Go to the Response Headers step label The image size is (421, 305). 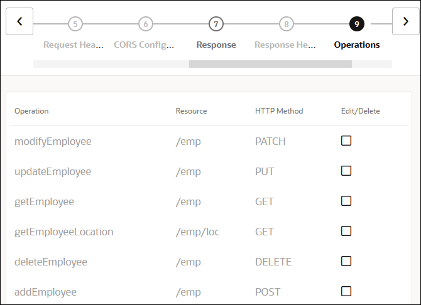click(285, 45)
